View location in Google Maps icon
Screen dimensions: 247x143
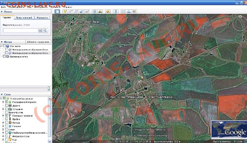[134, 11]
